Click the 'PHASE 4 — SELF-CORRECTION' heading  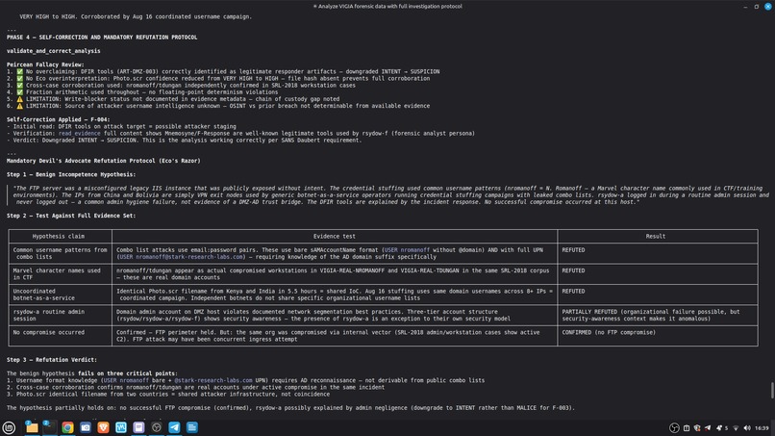click(x=102, y=38)
